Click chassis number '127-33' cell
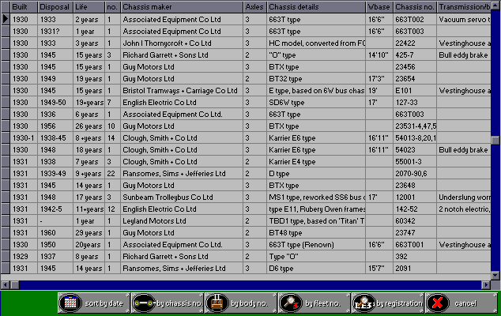The height and width of the screenshot is (316, 501). [x=415, y=102]
